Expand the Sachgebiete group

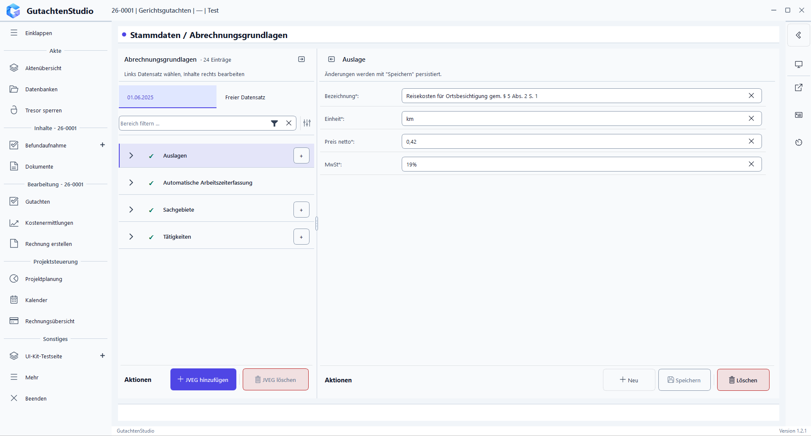131,210
